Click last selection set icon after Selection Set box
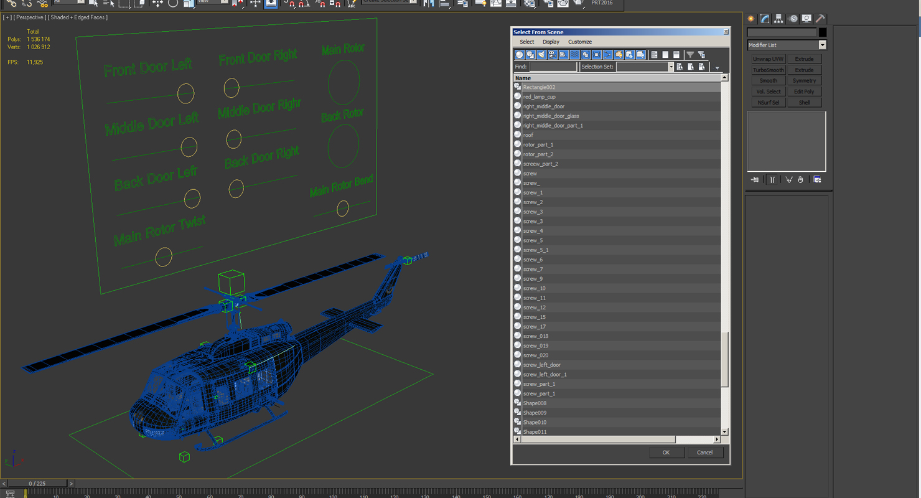Image resolution: width=921 pixels, height=498 pixels. [702, 67]
